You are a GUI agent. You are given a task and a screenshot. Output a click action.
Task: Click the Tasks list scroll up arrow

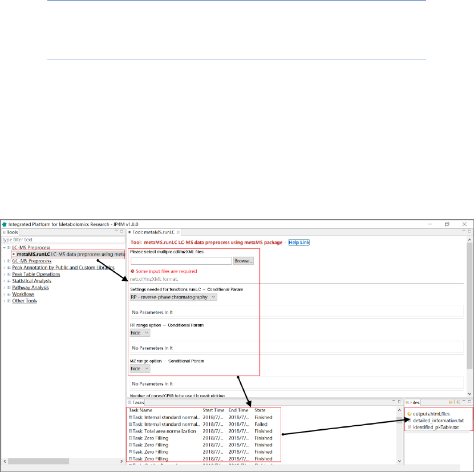tap(399, 410)
